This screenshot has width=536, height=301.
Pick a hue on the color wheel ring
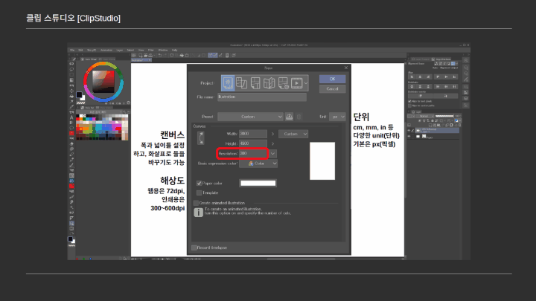point(103,82)
